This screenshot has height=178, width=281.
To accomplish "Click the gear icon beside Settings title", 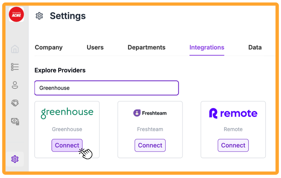I will [39, 16].
